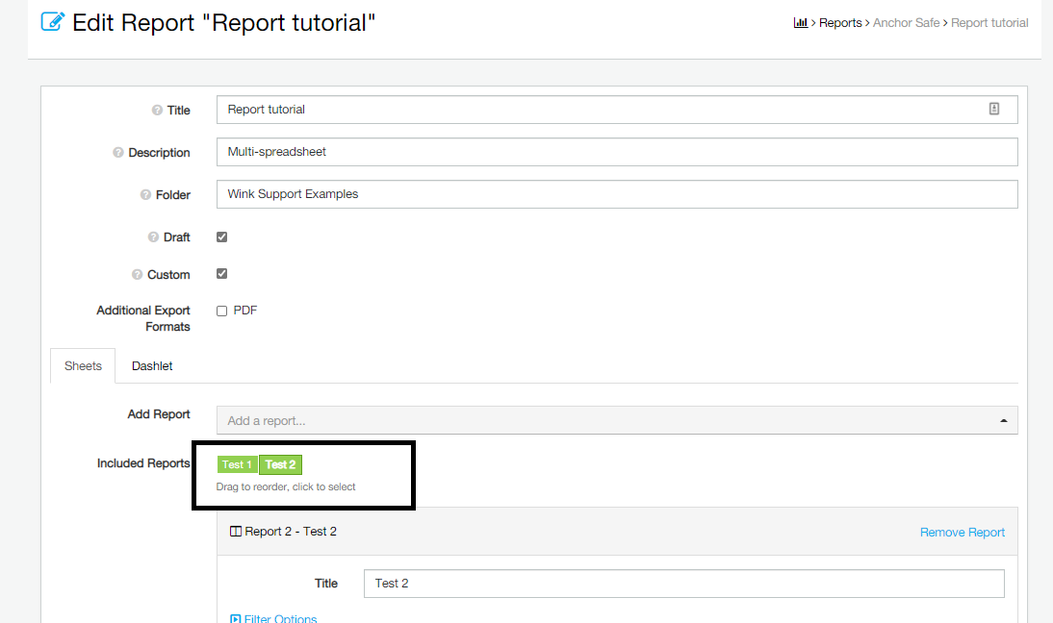Viewport: 1053px width, 623px height.
Task: Click the help icon next to Title
Action: pos(157,110)
